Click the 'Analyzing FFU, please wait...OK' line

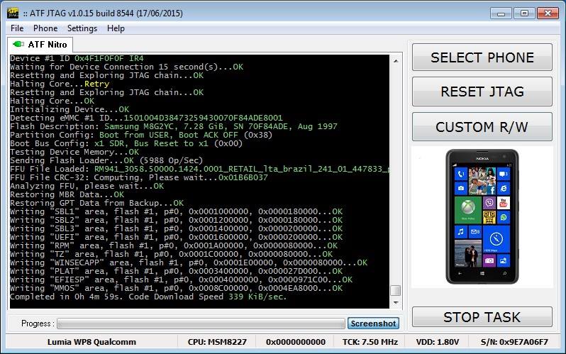coord(87,186)
